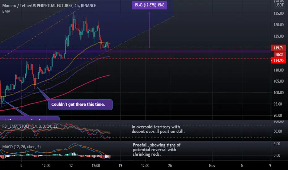The height and width of the screenshot is (170, 288).
Task: Click the 119.71 current price tag
Action: point(278,48)
